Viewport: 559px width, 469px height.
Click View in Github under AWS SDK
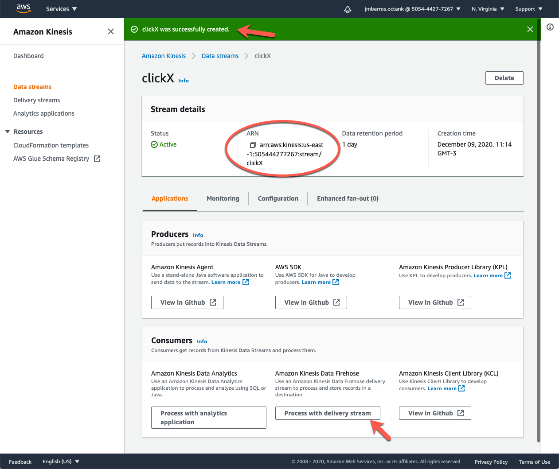pos(311,302)
